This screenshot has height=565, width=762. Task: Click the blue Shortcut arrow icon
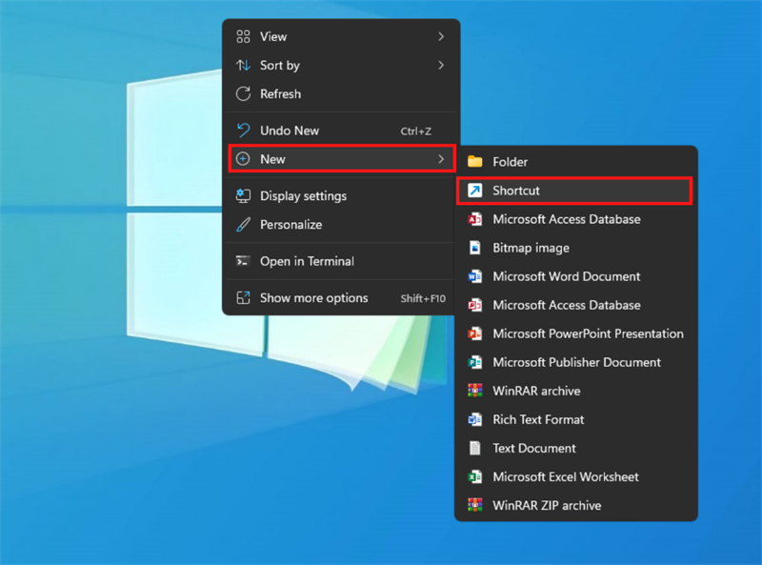(x=474, y=191)
